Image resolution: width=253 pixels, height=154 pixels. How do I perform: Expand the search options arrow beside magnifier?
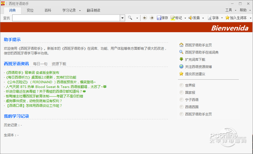click(x=137, y=18)
